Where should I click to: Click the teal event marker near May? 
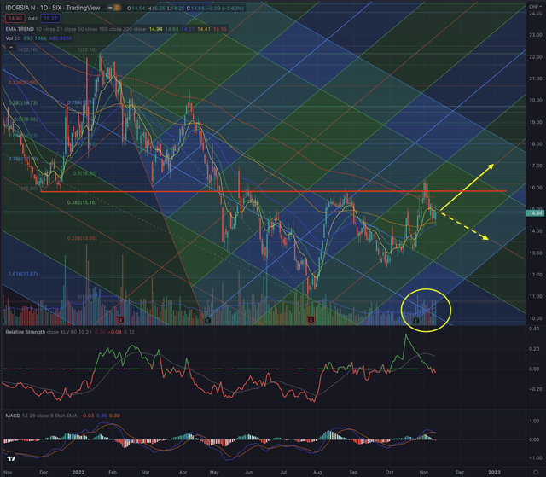[207, 320]
